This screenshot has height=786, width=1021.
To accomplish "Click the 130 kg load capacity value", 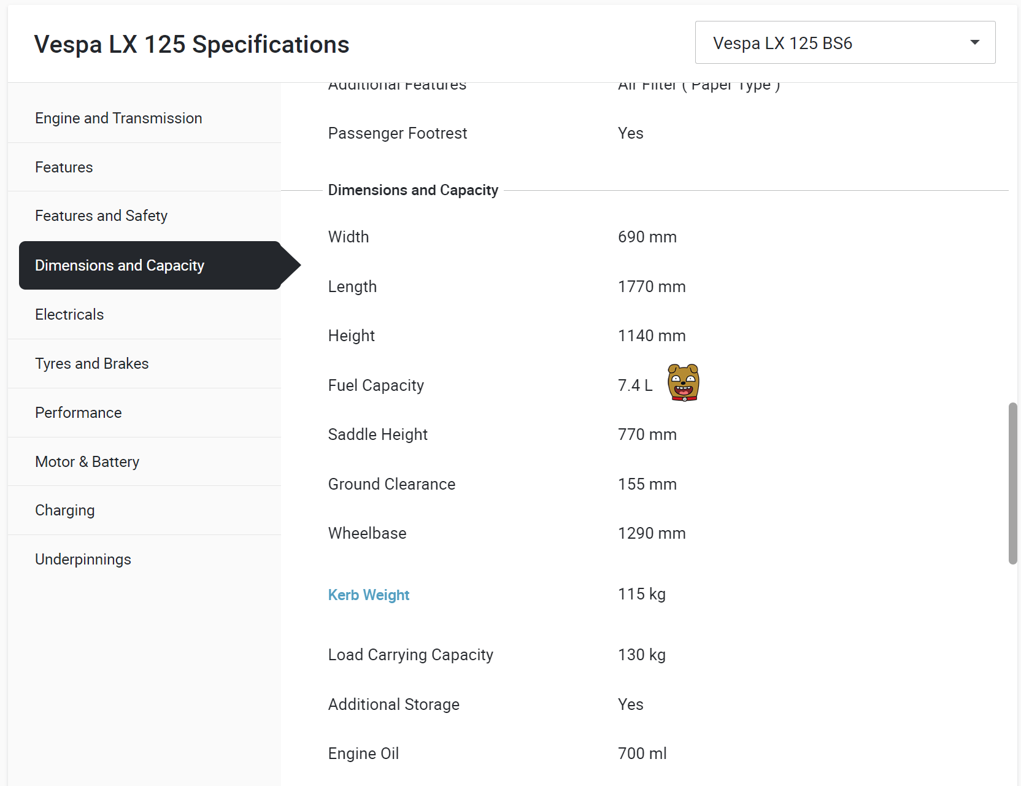I will pos(642,655).
